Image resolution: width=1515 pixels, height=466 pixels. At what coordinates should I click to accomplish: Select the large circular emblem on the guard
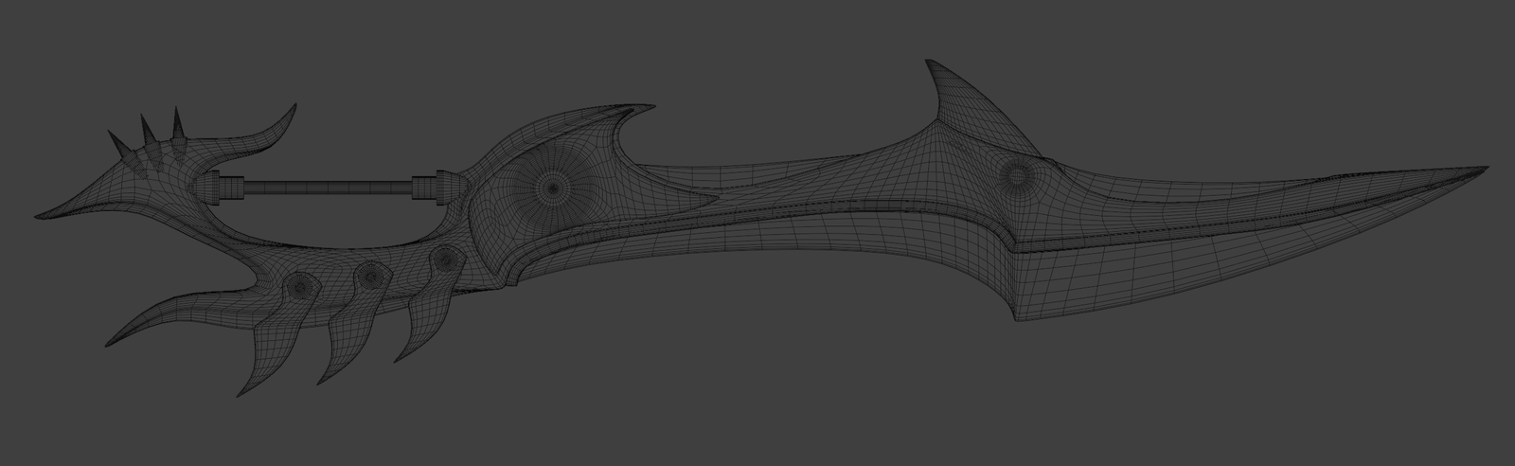550,187
